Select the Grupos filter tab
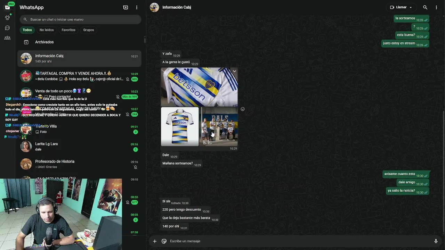The height and width of the screenshot is (250, 445). point(89,30)
